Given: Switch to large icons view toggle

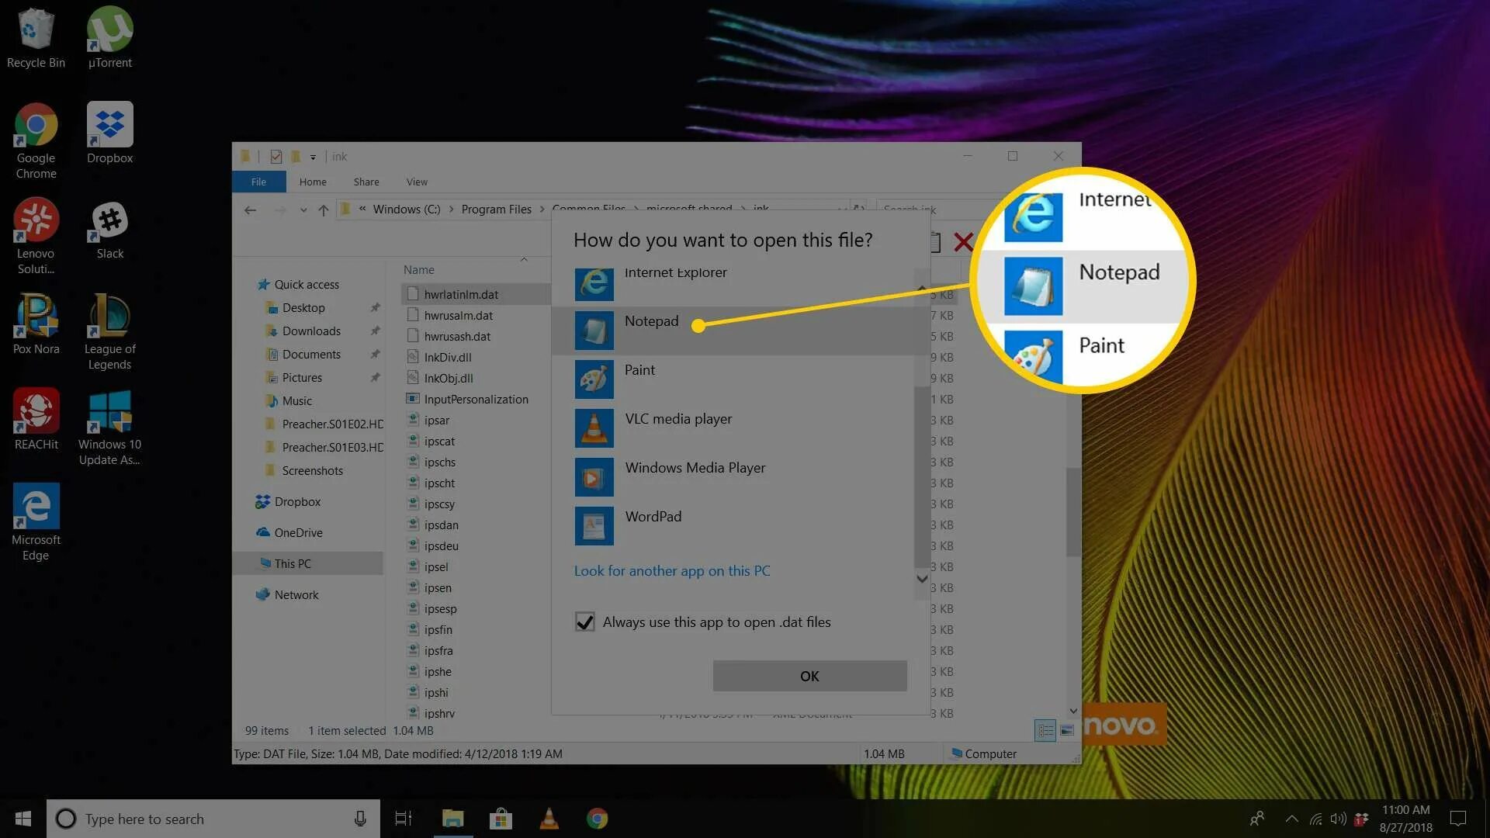Looking at the screenshot, I should (1067, 730).
